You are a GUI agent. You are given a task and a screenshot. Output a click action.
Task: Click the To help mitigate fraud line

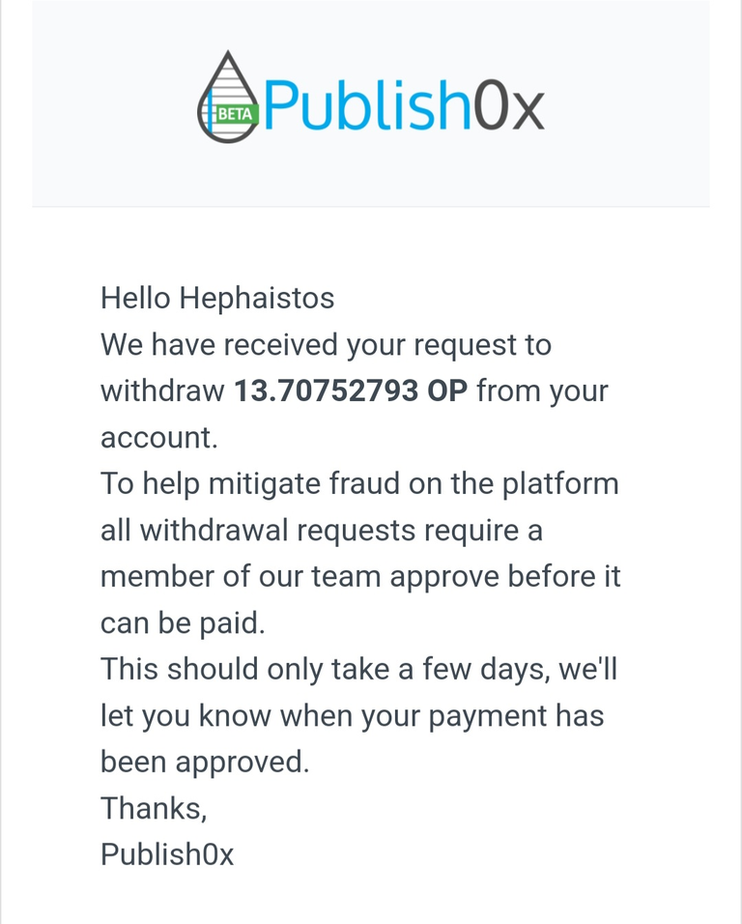click(x=359, y=484)
